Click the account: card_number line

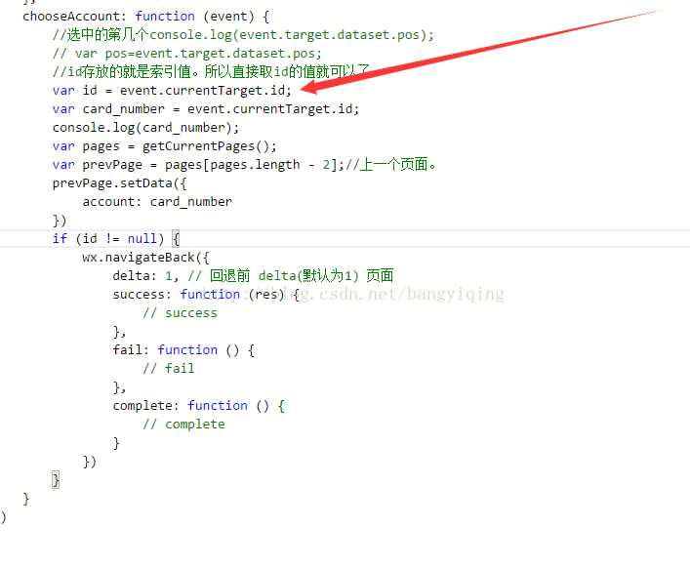coord(157,202)
